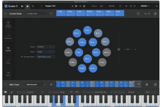Decrease explore Semi transpose with minus
The width and height of the screenshot is (162, 107).
click(x=132, y=49)
